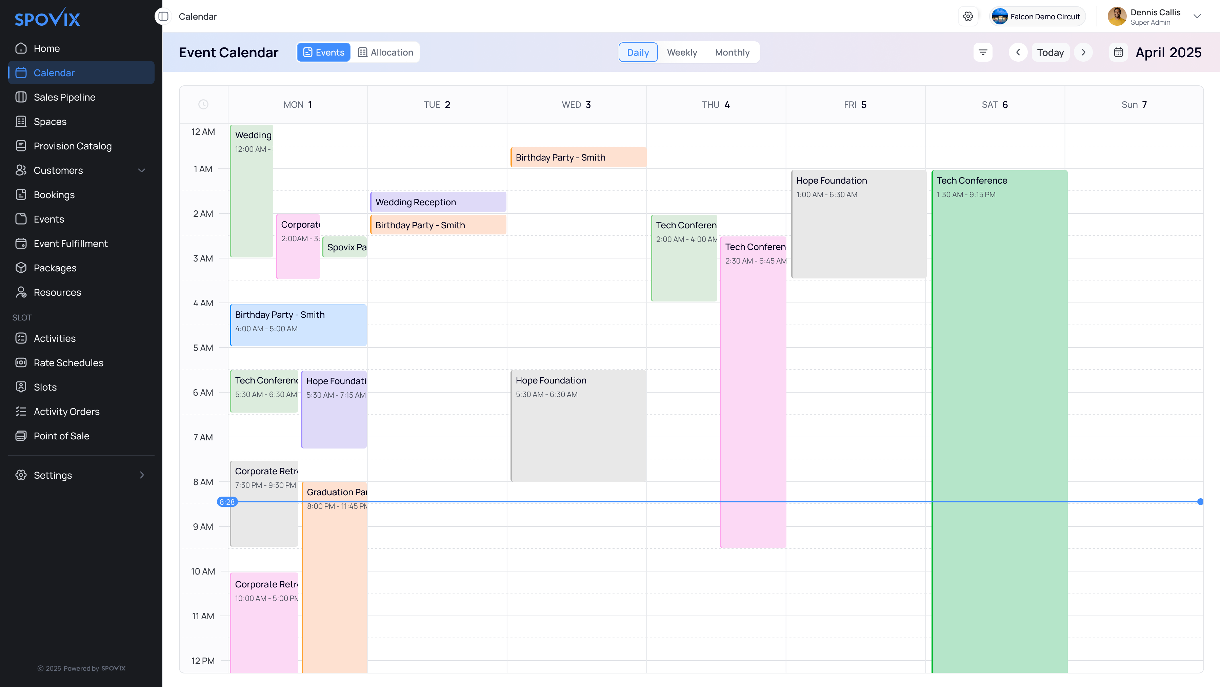Switch to Monthly view tab
This screenshot has width=1221, height=687.
coord(732,52)
